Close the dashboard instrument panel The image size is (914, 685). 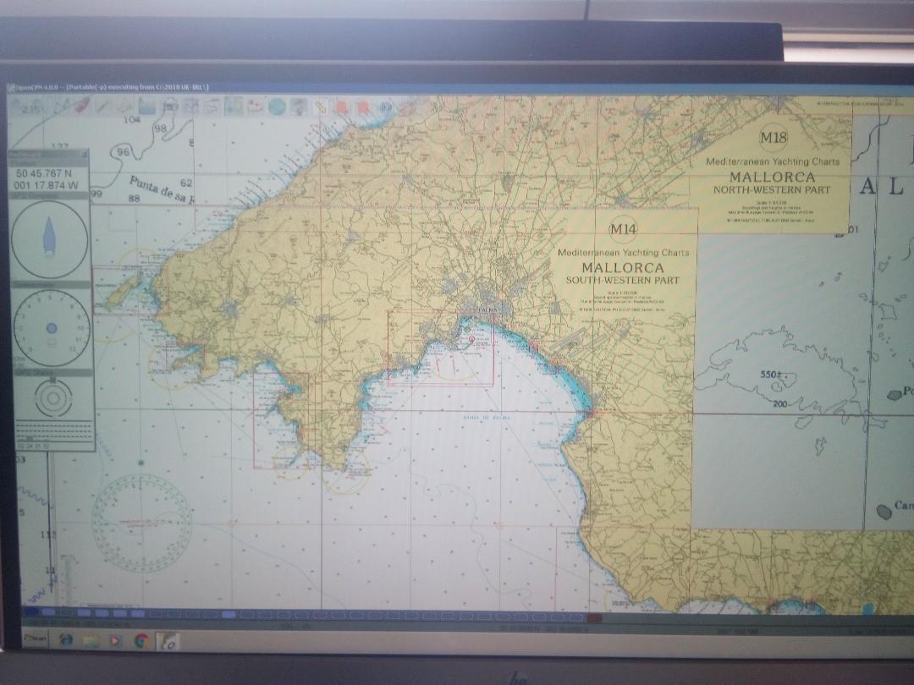tap(83, 155)
